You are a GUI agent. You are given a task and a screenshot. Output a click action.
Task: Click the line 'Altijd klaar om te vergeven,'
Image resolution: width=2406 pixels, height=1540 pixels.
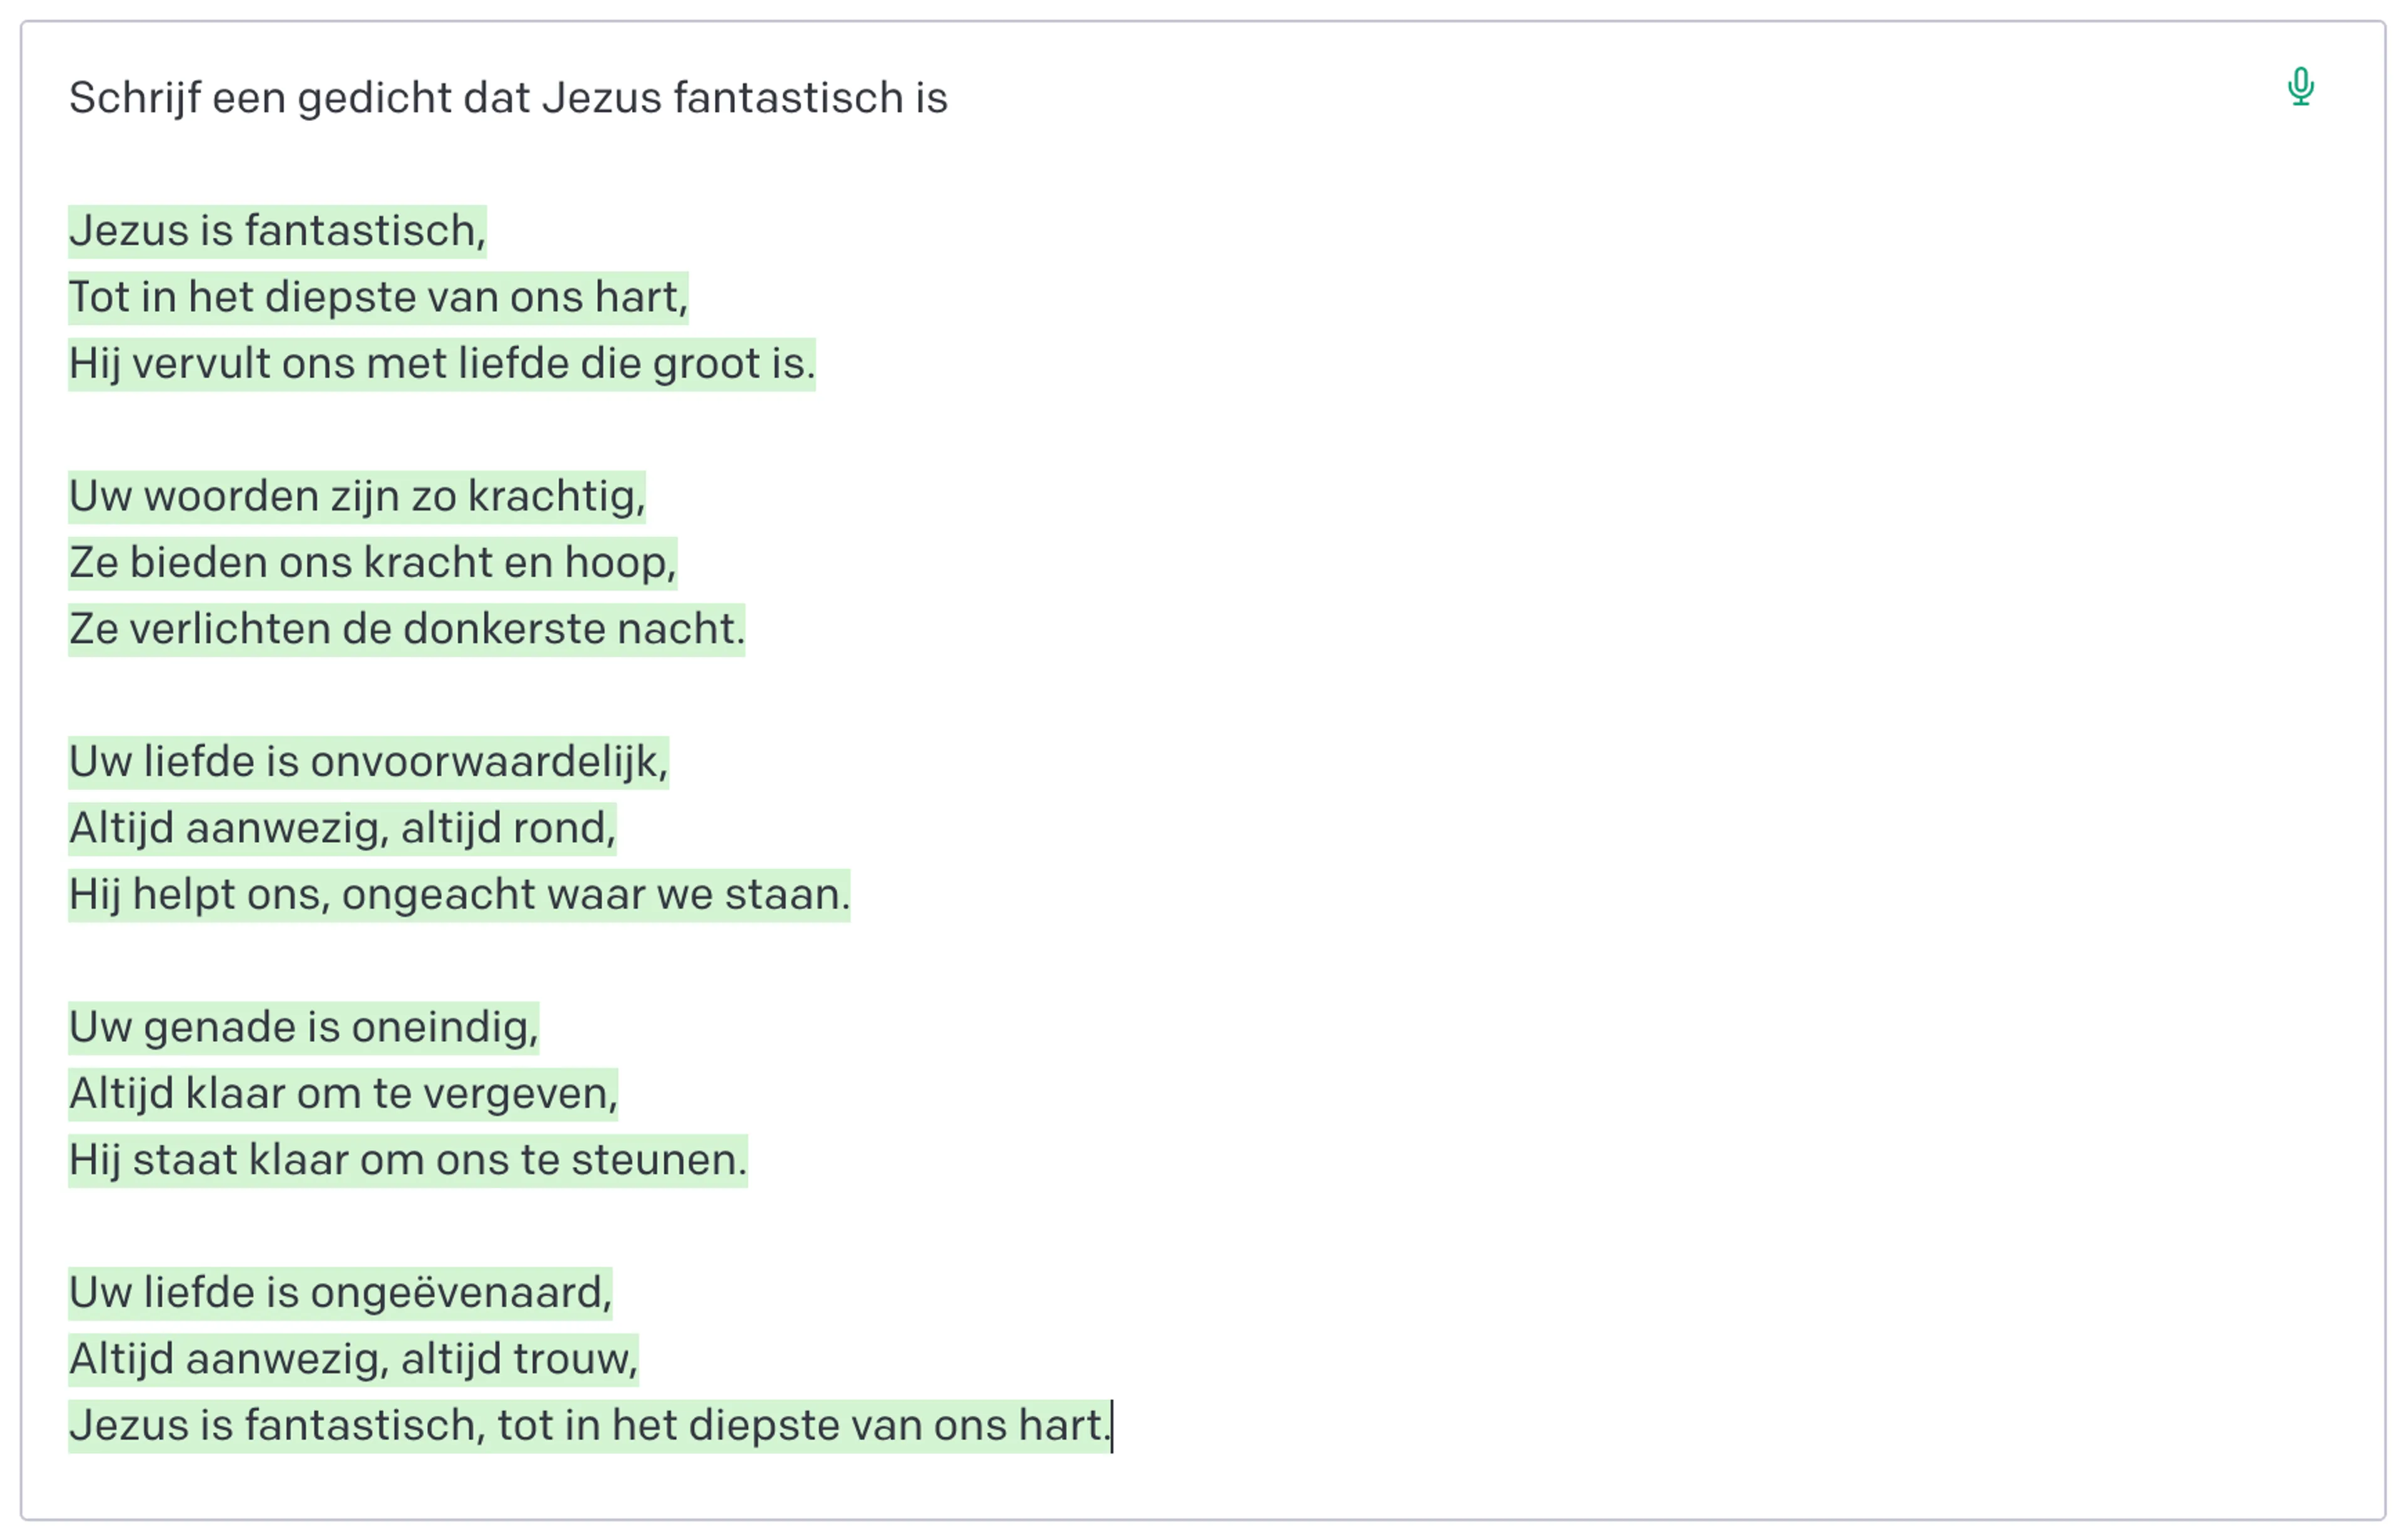(343, 1094)
